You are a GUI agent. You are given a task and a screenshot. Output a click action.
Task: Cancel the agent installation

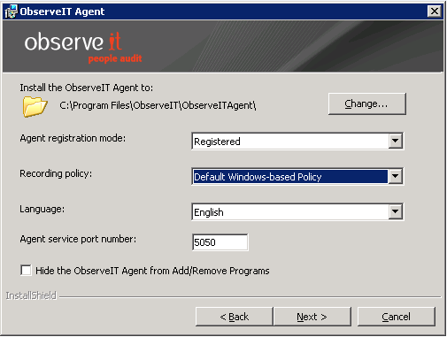pyautogui.click(x=397, y=317)
